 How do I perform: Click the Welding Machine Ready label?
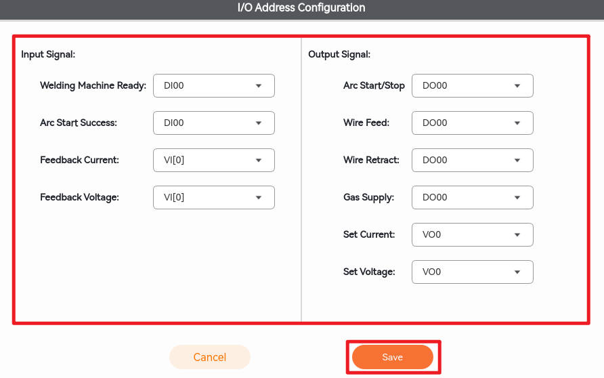coord(93,86)
